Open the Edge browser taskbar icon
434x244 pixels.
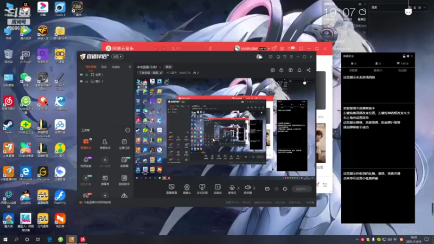(x=49, y=239)
